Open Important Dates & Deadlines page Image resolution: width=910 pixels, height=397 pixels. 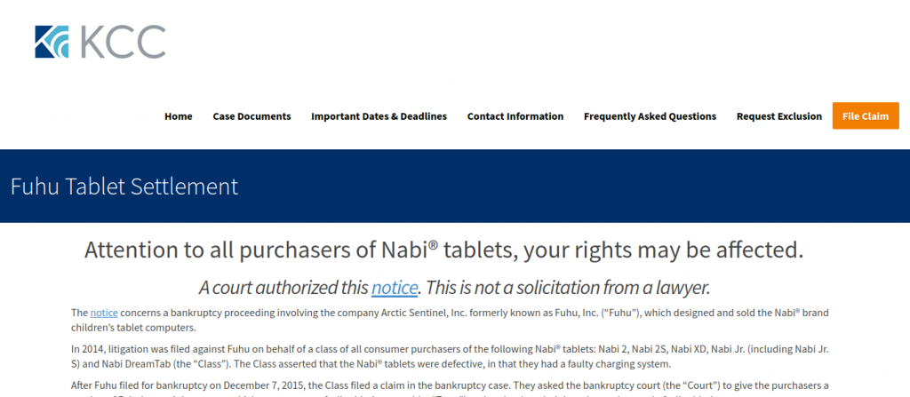pyautogui.click(x=379, y=116)
